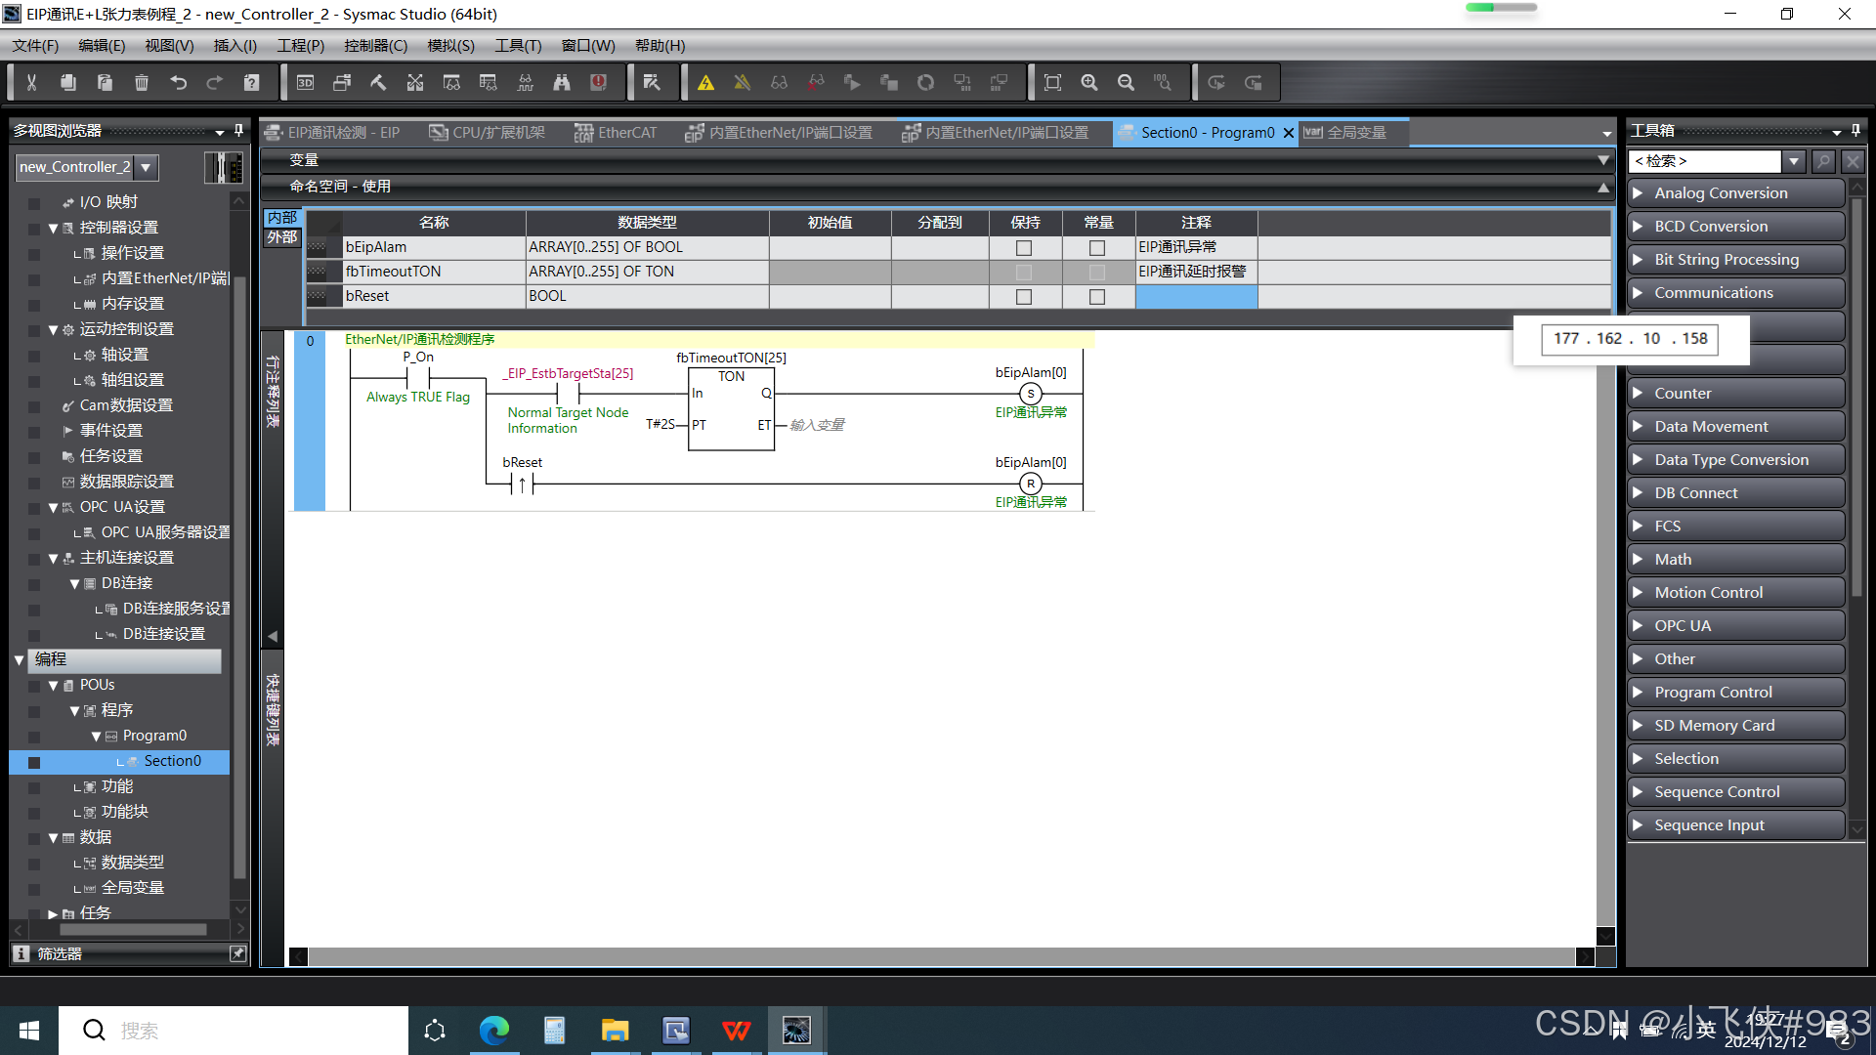Select 全局变量 in the project tree

133,888
